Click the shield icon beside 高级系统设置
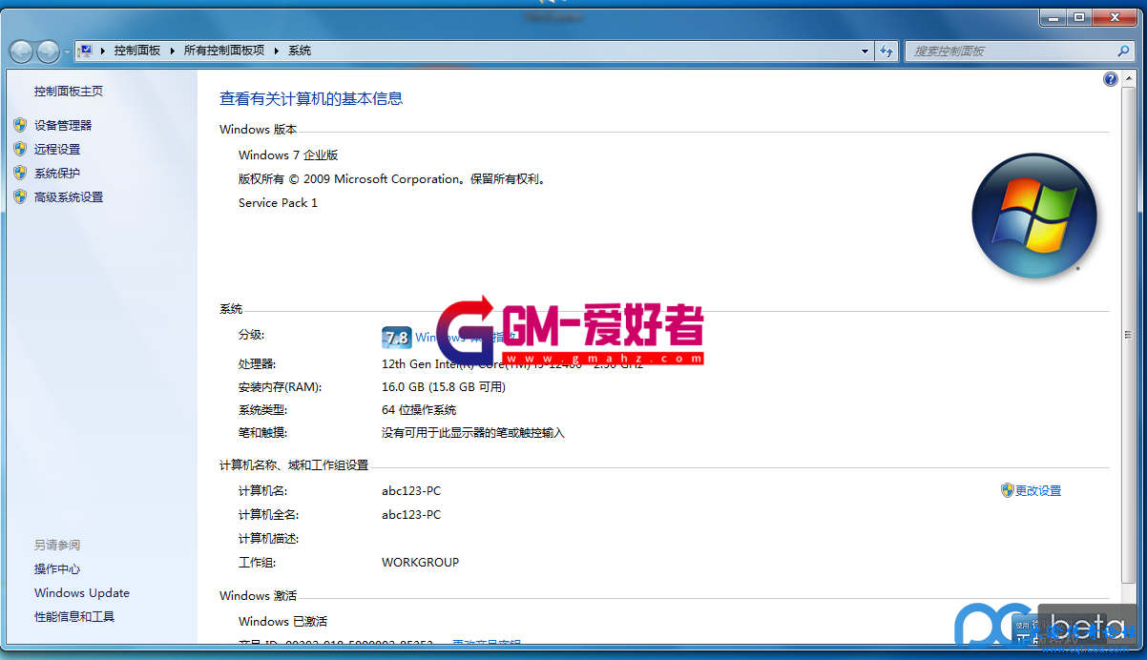The width and height of the screenshot is (1147, 660). coord(20,196)
